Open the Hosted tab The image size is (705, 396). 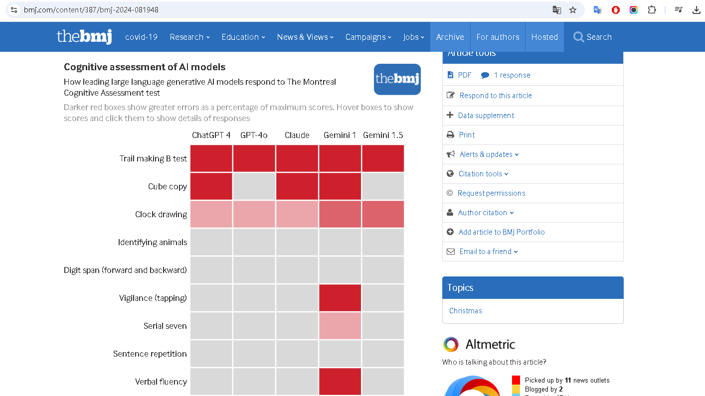tap(544, 37)
